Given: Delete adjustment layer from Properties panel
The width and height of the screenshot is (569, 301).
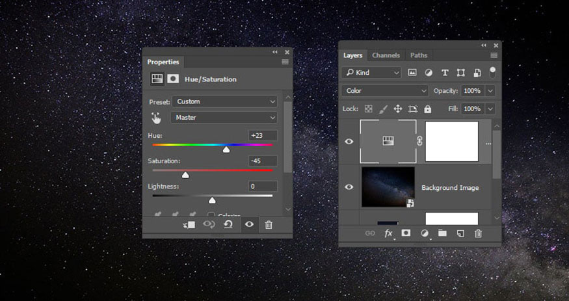Looking at the screenshot, I should click(x=269, y=225).
